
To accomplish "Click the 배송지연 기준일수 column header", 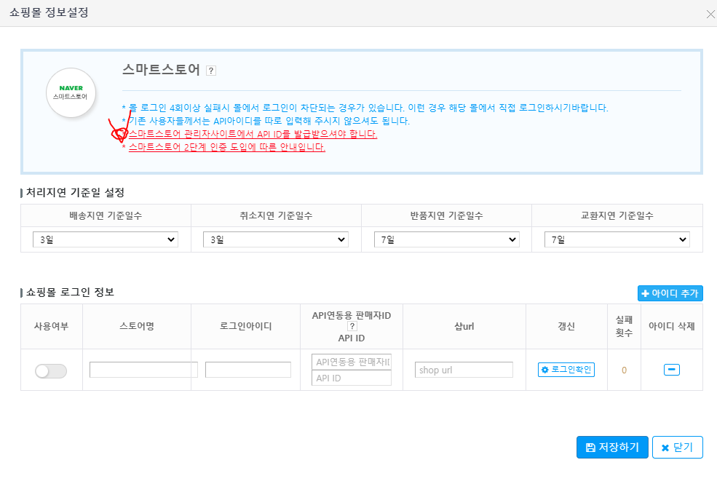I will pyautogui.click(x=106, y=215).
